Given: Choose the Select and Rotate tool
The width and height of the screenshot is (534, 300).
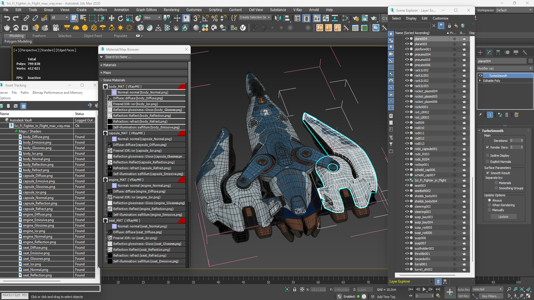Looking at the screenshot, I should [120, 18].
